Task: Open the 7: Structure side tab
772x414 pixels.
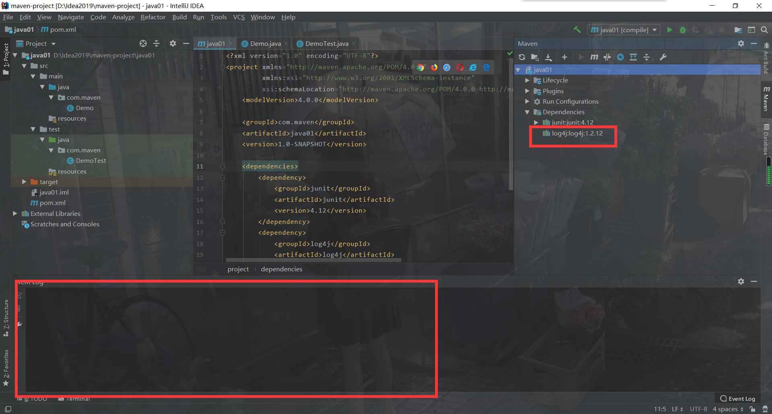Action: (6, 318)
